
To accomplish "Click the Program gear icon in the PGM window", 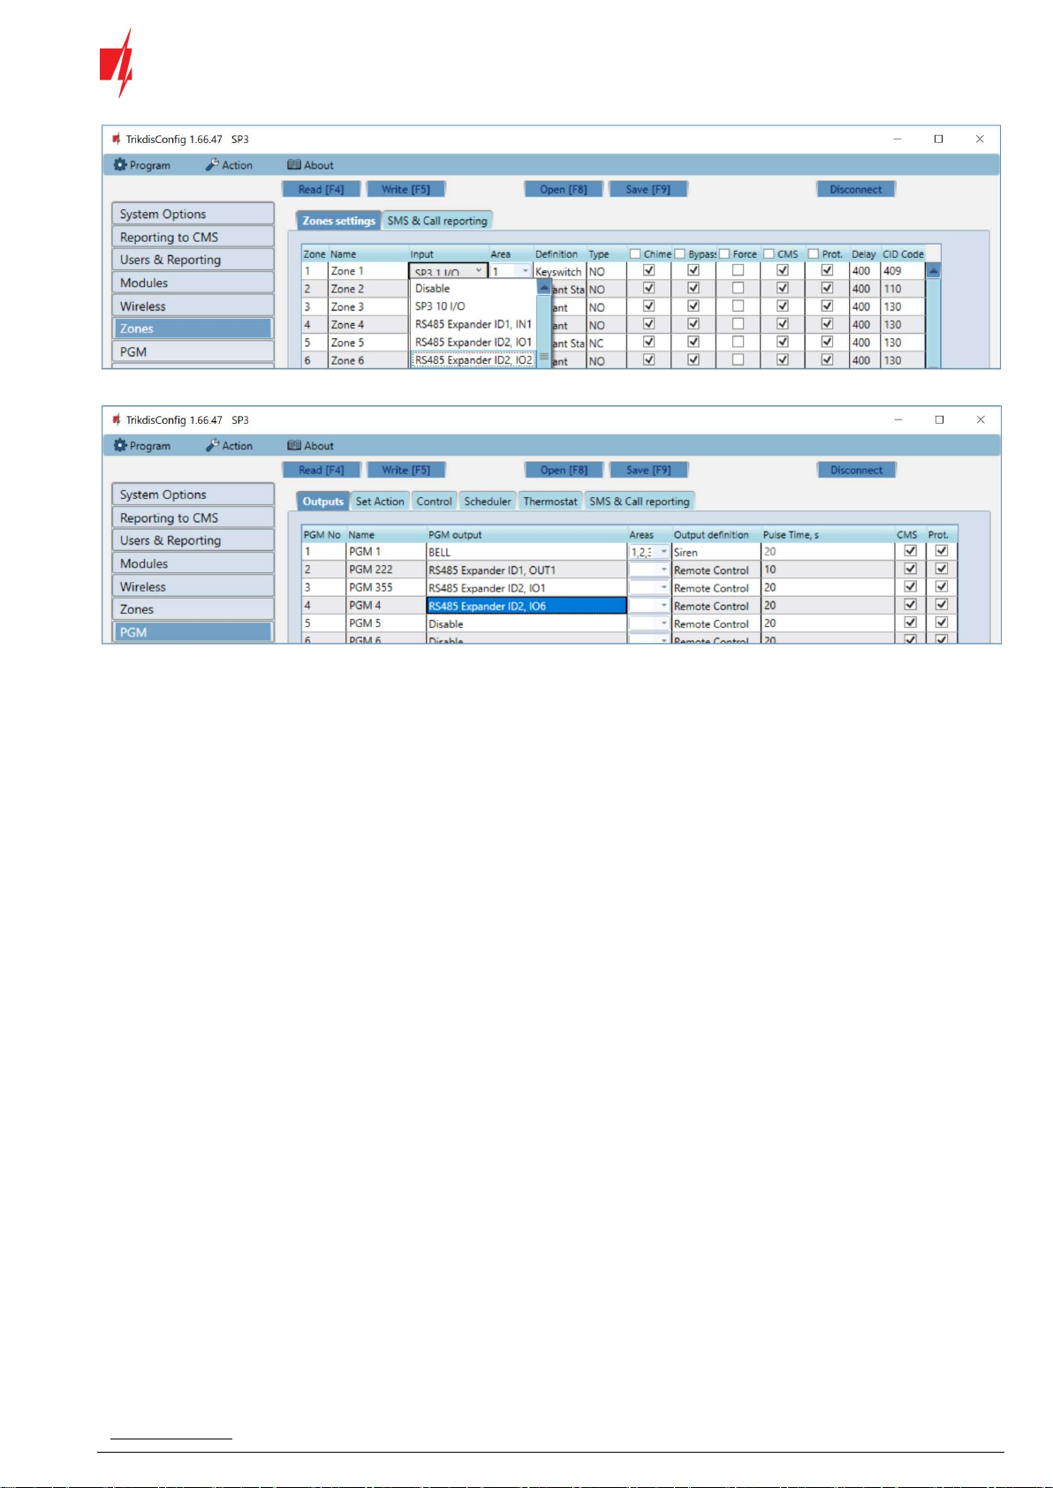I will click(x=120, y=446).
